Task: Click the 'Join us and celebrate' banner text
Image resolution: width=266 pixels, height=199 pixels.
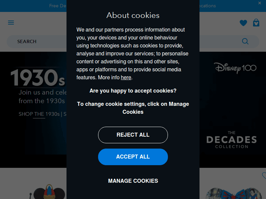Action: tap(43, 93)
